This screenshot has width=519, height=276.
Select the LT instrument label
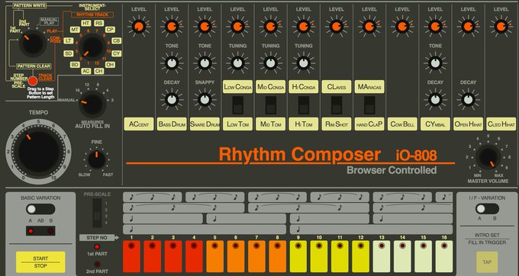coord(69,40)
